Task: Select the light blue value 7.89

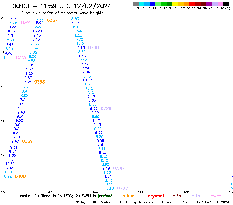Action: (13, 22)
